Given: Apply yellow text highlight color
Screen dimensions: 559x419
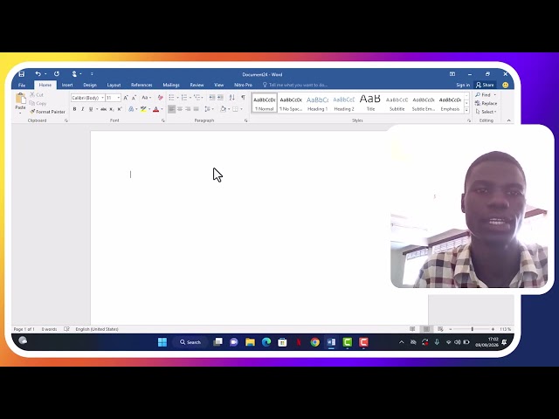Looking at the screenshot, I should pos(143,109).
